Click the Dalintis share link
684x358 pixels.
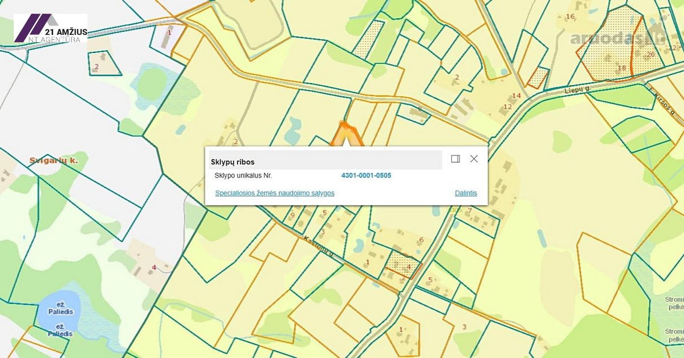point(466,193)
